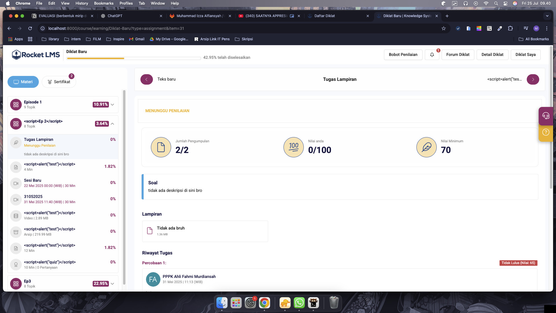556x313 pixels.
Task: Expand the Episode 1 section
Action: click(x=112, y=105)
